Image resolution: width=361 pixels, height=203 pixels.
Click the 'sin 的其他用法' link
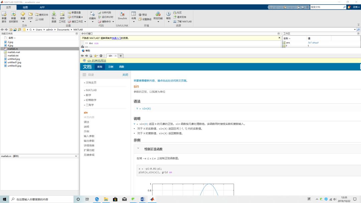pos(97,61)
